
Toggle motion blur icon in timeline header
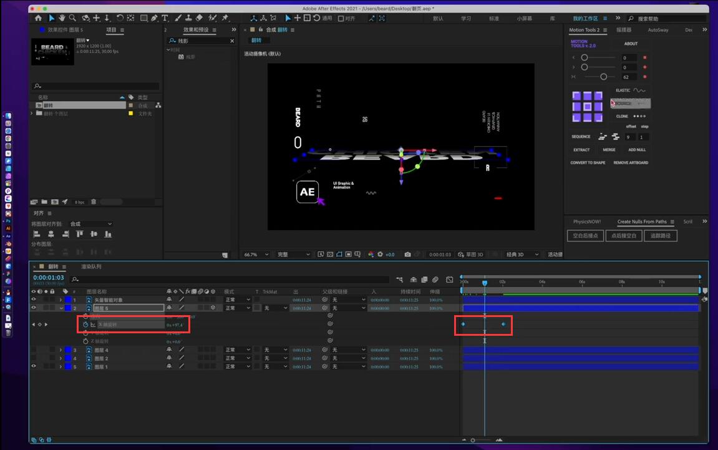435,280
